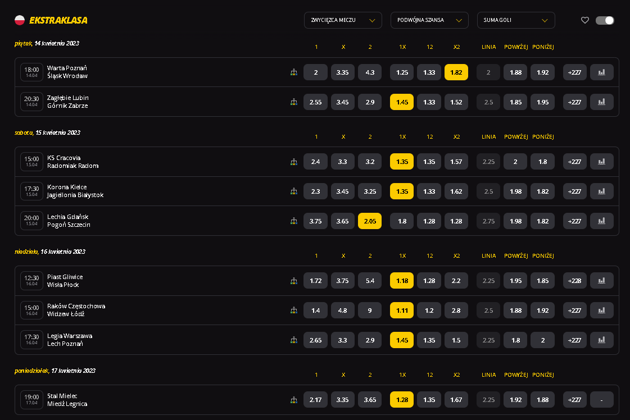This screenshot has width=630, height=420.
Task: Click the 18:00 kickoff time box
Action: (x=31, y=72)
